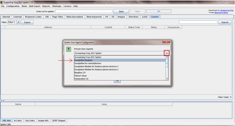Open the Reports menu
This screenshot has width=235, height=126.
click(x=46, y=6)
